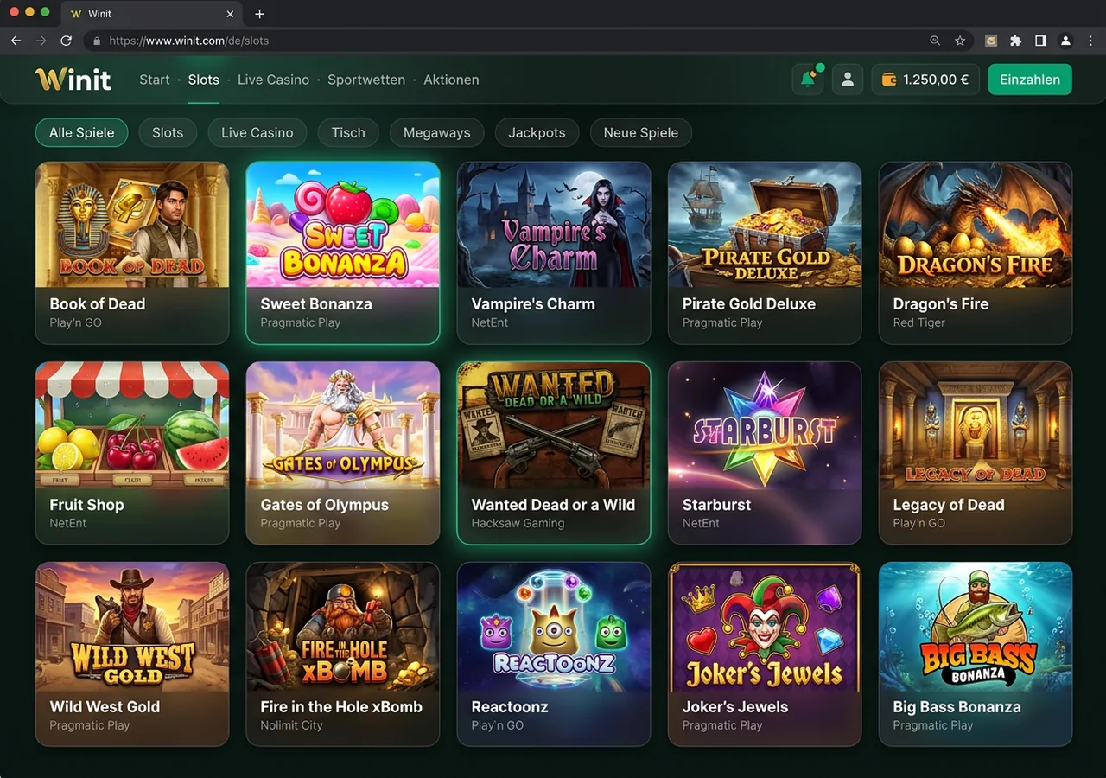The width and height of the screenshot is (1106, 778).
Task: Click the Vampire's Charm title text
Action: coord(533,304)
